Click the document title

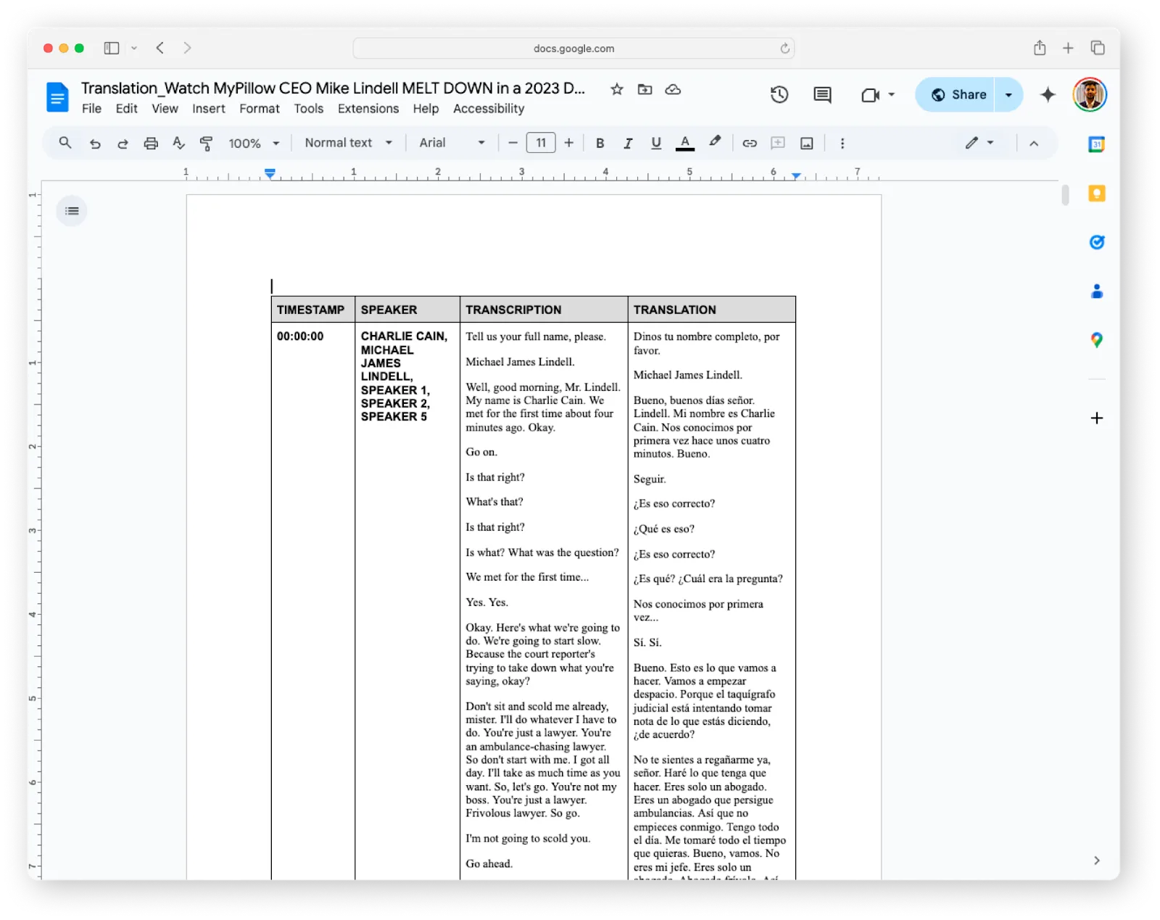pos(333,88)
